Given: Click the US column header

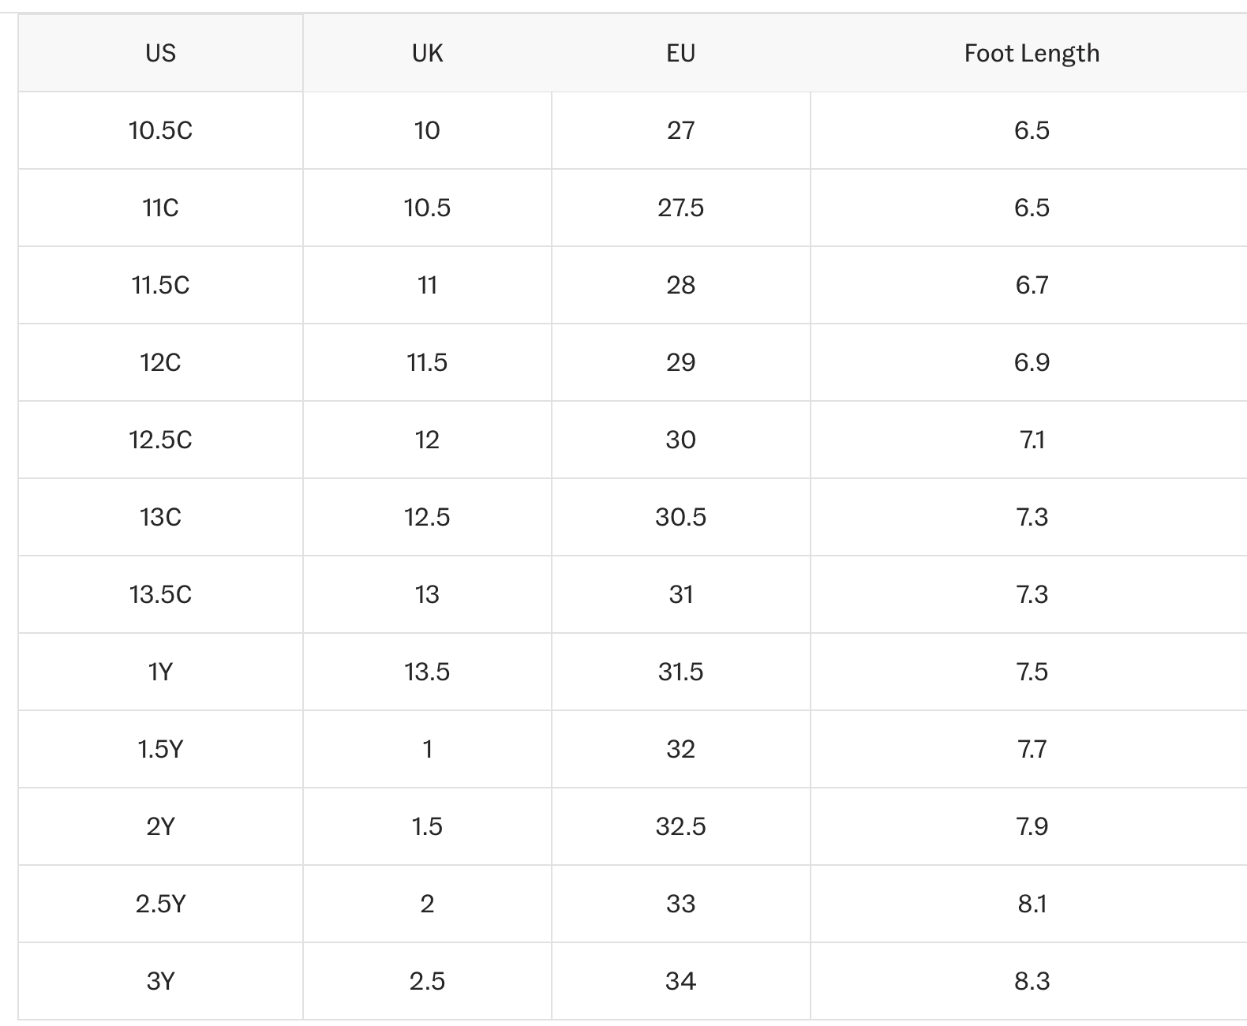Looking at the screenshot, I should click(x=160, y=53).
